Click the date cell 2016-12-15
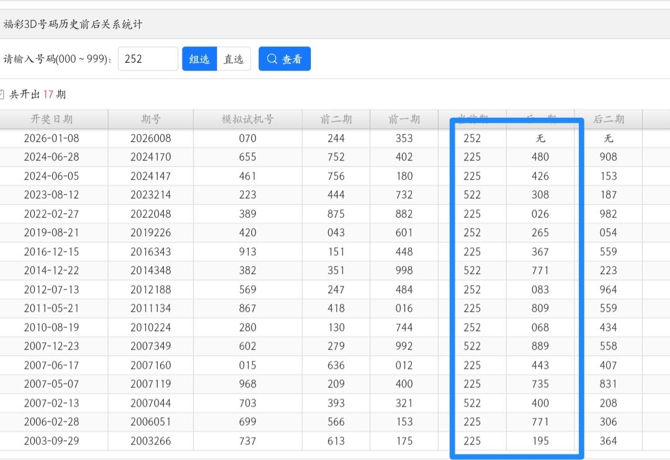The width and height of the screenshot is (670, 460). click(x=51, y=252)
